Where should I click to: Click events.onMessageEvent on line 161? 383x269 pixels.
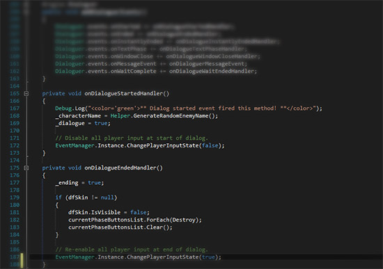[122, 64]
